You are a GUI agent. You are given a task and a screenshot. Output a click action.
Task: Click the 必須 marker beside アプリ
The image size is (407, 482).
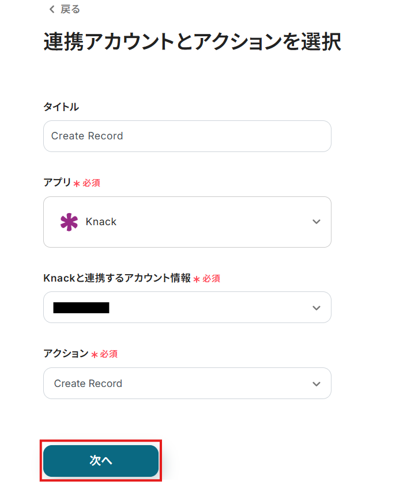coord(91,183)
